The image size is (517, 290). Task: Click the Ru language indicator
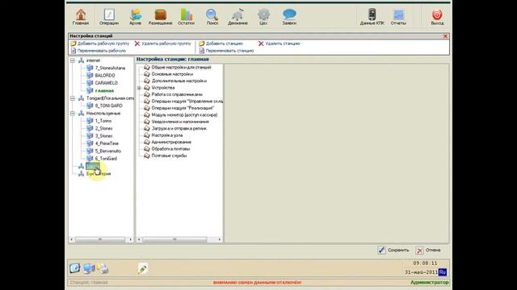[443, 272]
